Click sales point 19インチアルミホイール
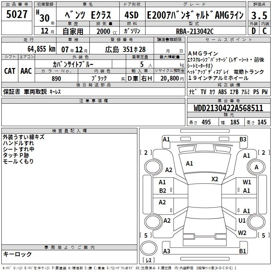 [x=218, y=78]
